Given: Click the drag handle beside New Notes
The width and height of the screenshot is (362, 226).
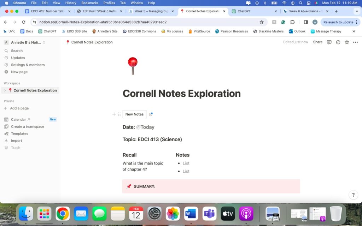Looking at the screenshot, I should coord(119,114).
